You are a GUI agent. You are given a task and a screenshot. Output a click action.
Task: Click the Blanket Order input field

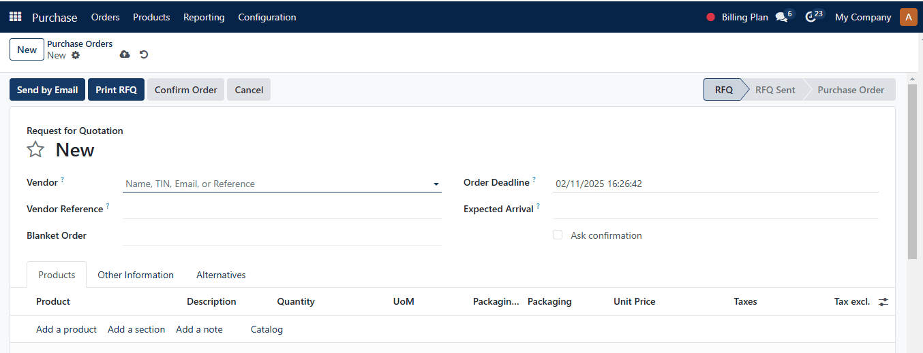[x=282, y=235]
